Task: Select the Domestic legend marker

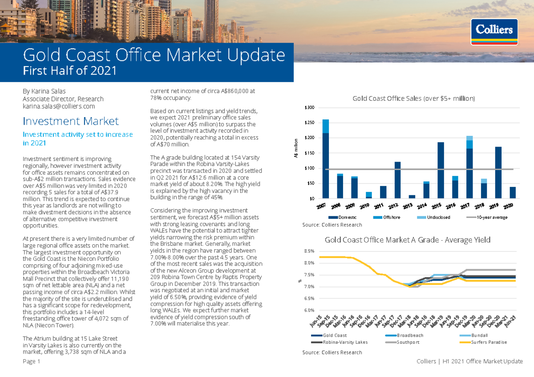Action: click(333, 217)
